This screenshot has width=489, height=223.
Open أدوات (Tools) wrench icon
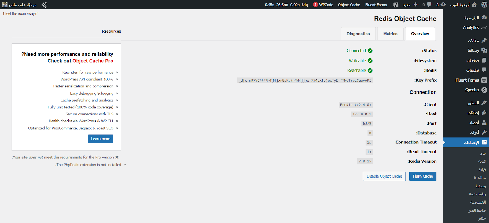pos(484,132)
